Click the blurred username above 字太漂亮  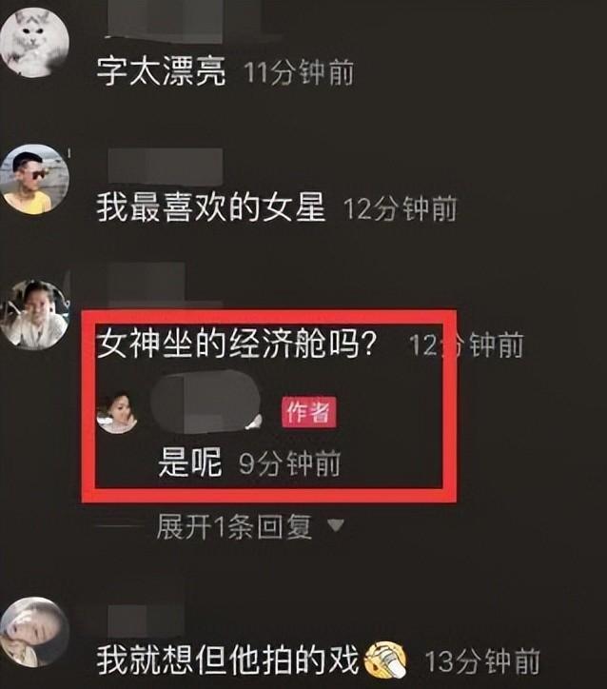[x=166, y=21]
